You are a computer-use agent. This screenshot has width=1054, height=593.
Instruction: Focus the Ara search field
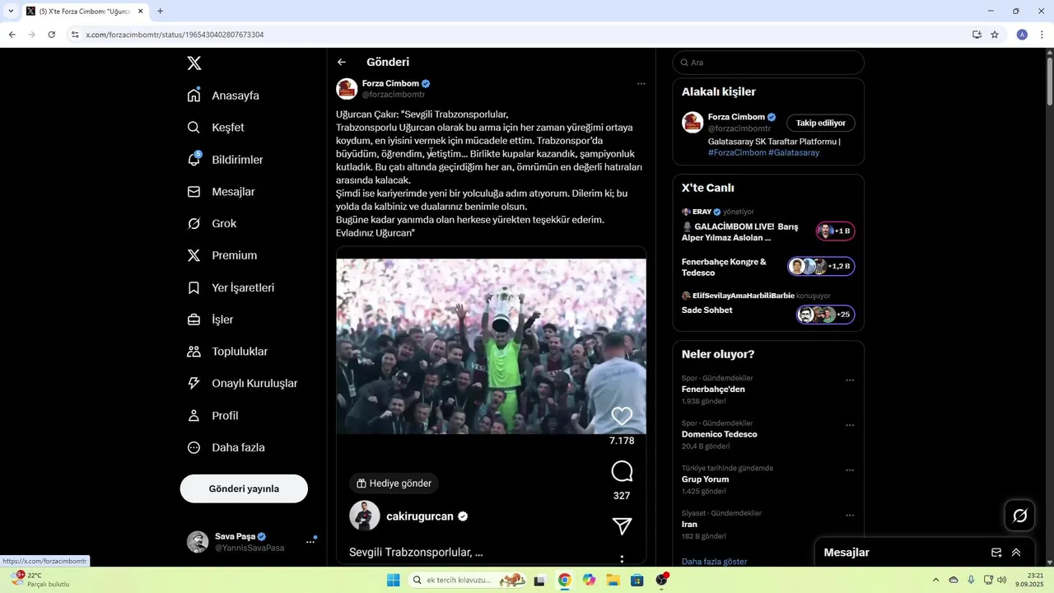point(768,63)
